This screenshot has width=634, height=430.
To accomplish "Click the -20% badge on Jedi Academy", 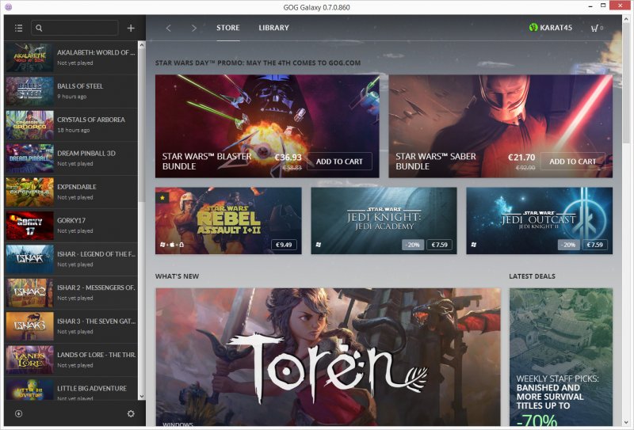I will tap(413, 245).
